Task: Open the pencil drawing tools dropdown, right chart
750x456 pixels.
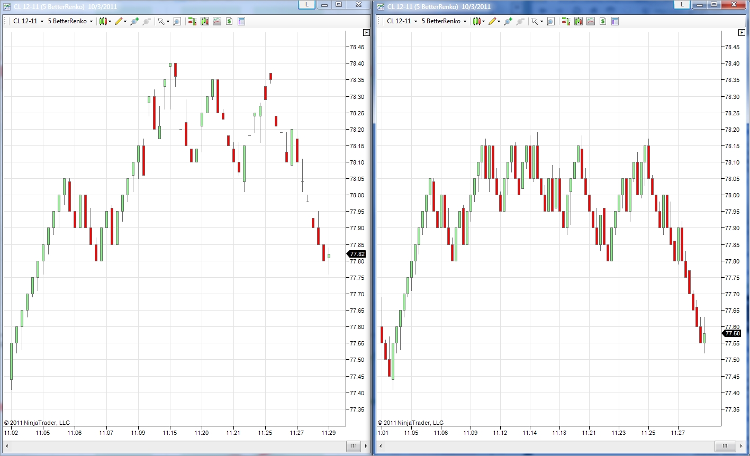Action: 495,21
